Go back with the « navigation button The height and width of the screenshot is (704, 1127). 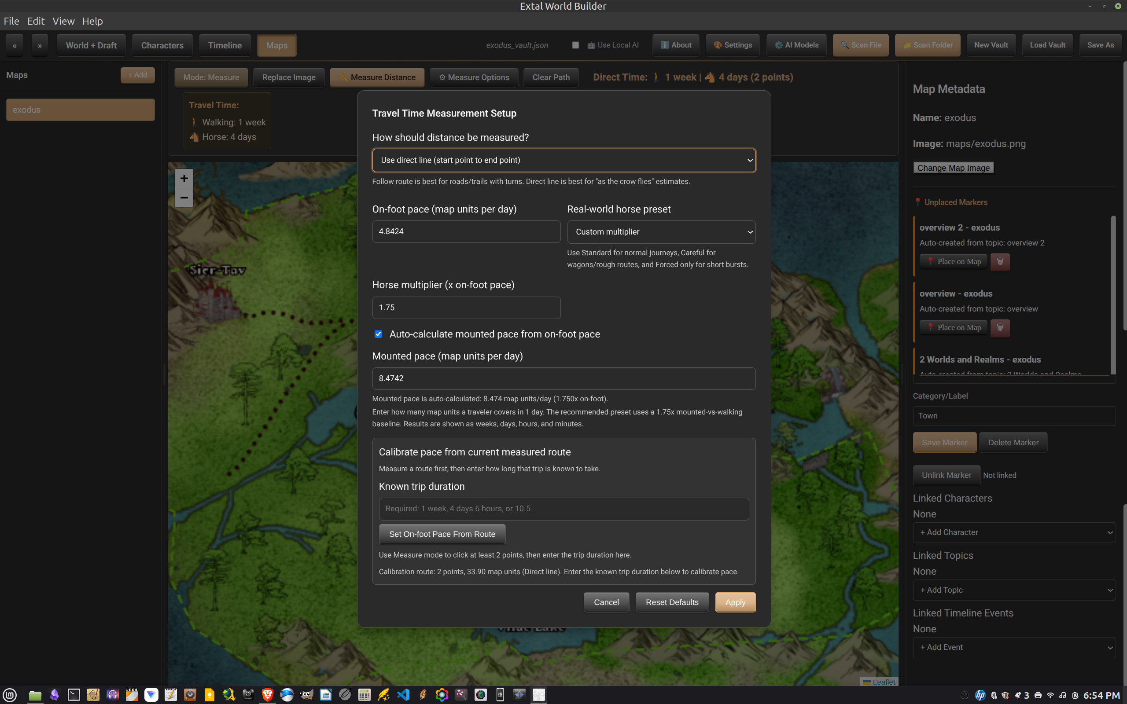pyautogui.click(x=15, y=46)
